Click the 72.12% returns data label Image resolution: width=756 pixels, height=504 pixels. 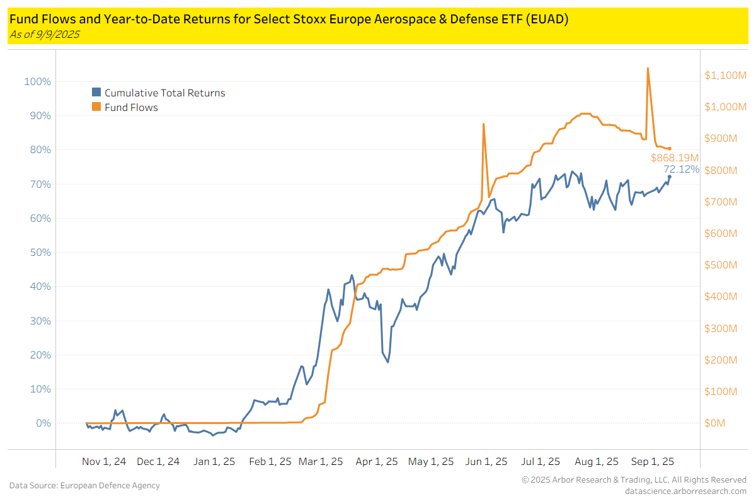(681, 169)
